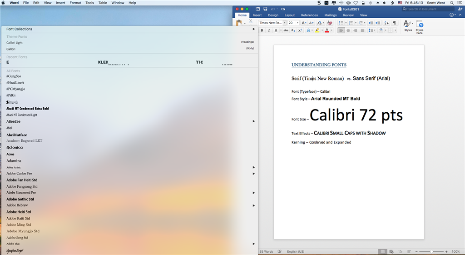Expand the ABeeZee font submenu arrow

[253, 121]
